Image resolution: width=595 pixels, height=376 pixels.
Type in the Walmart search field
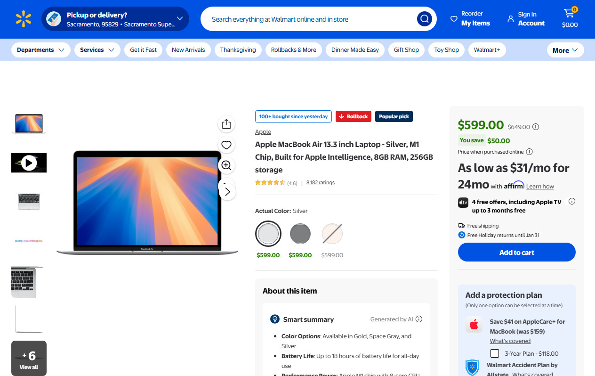pos(311,19)
